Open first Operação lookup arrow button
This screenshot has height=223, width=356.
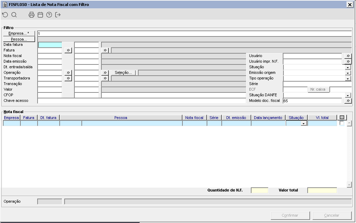68,72
